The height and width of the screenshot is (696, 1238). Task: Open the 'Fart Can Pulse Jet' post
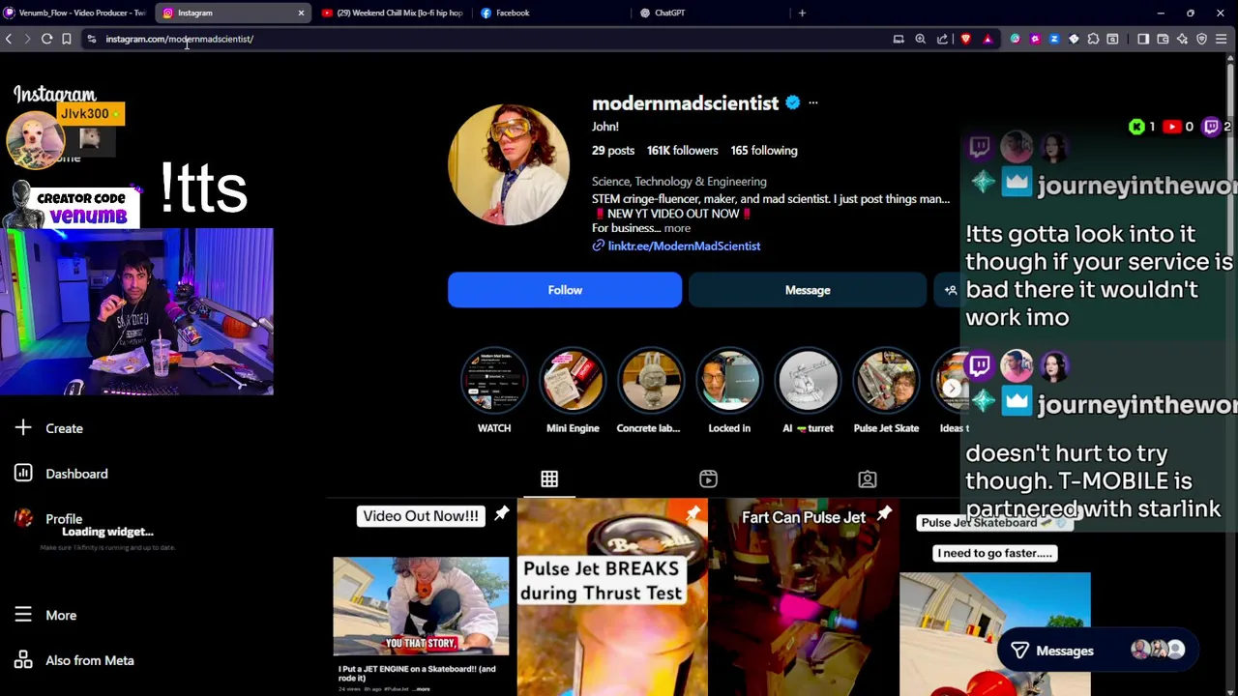click(x=804, y=597)
